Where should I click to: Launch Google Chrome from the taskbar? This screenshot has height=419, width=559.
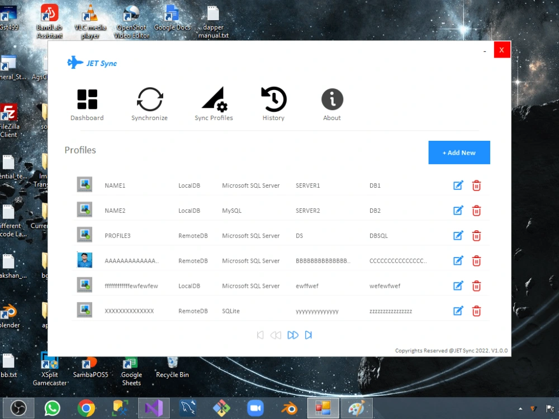[x=86, y=407]
